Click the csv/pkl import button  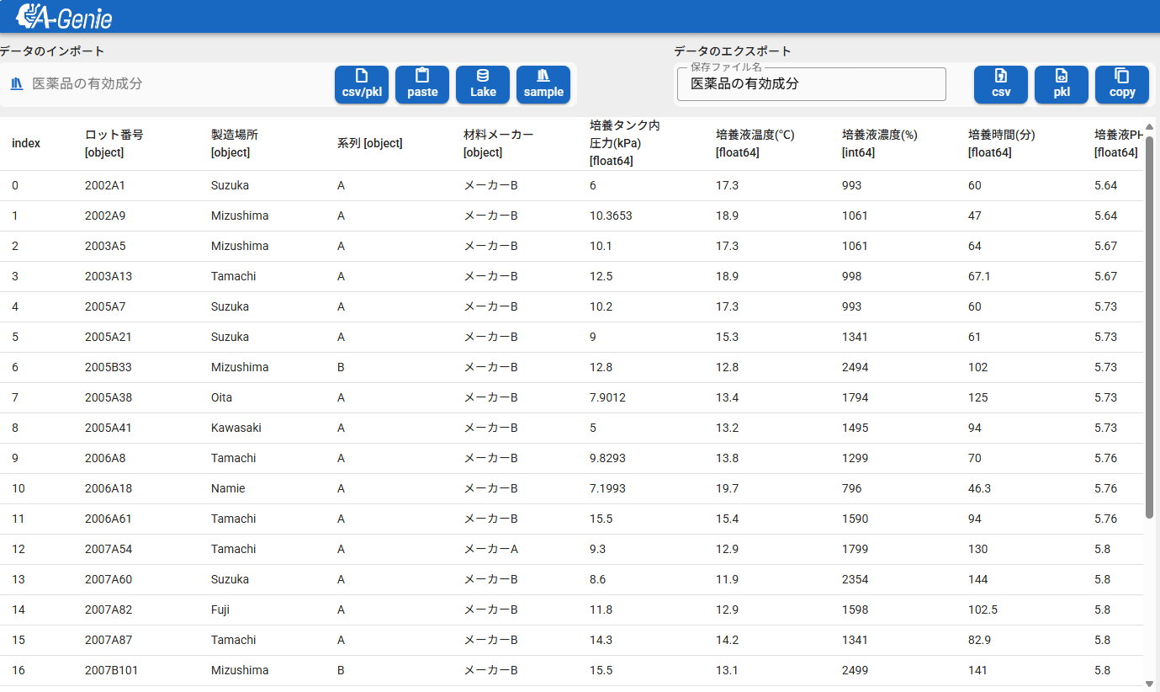click(362, 84)
